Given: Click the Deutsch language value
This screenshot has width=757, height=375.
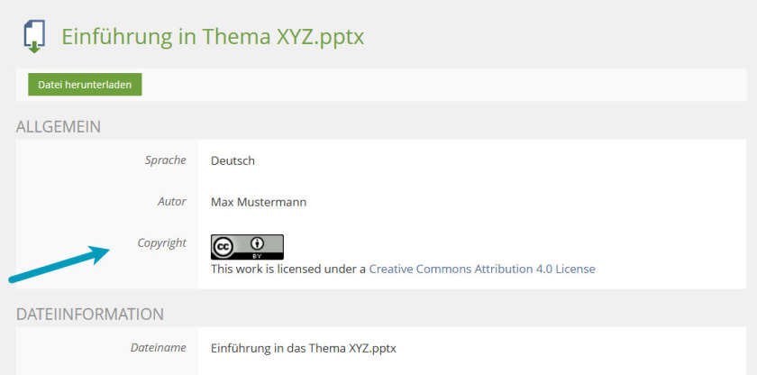Looking at the screenshot, I should [233, 160].
